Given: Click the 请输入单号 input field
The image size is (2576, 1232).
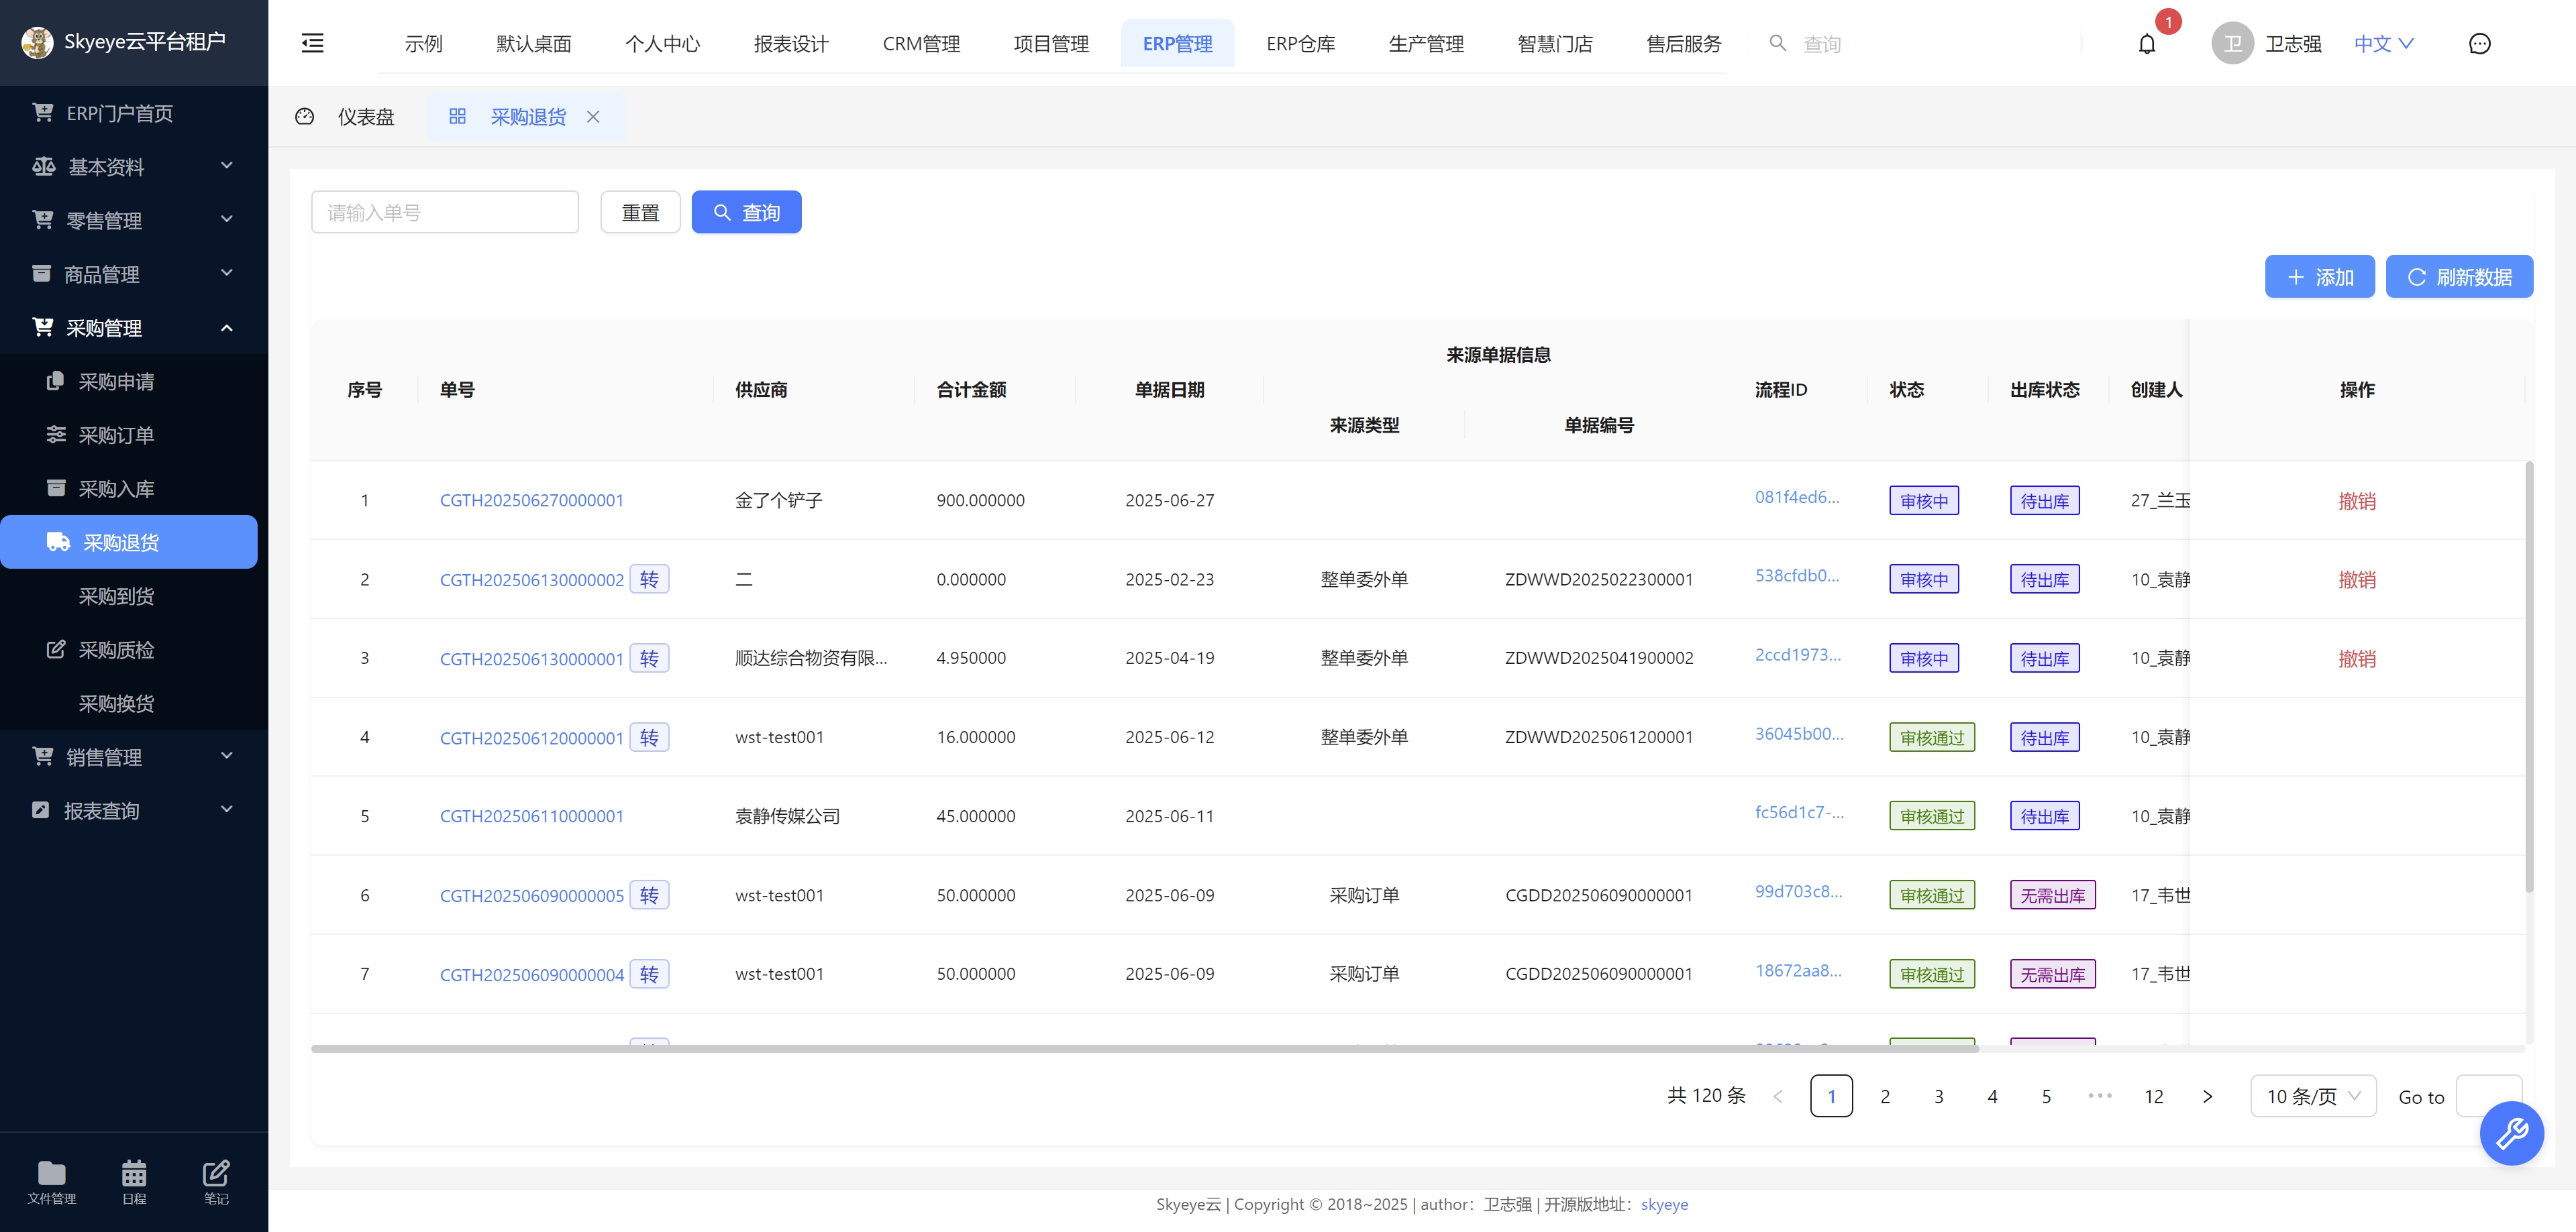Looking at the screenshot, I should tap(445, 212).
